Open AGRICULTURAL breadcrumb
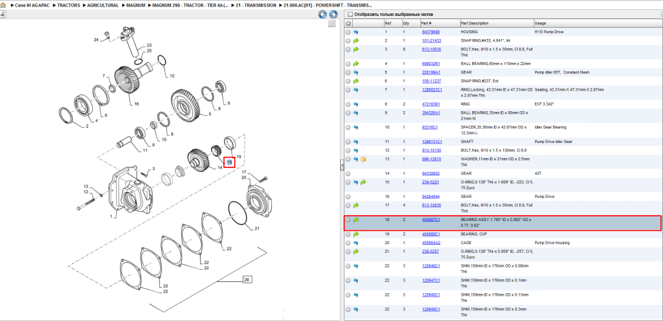 pyautogui.click(x=103, y=5)
